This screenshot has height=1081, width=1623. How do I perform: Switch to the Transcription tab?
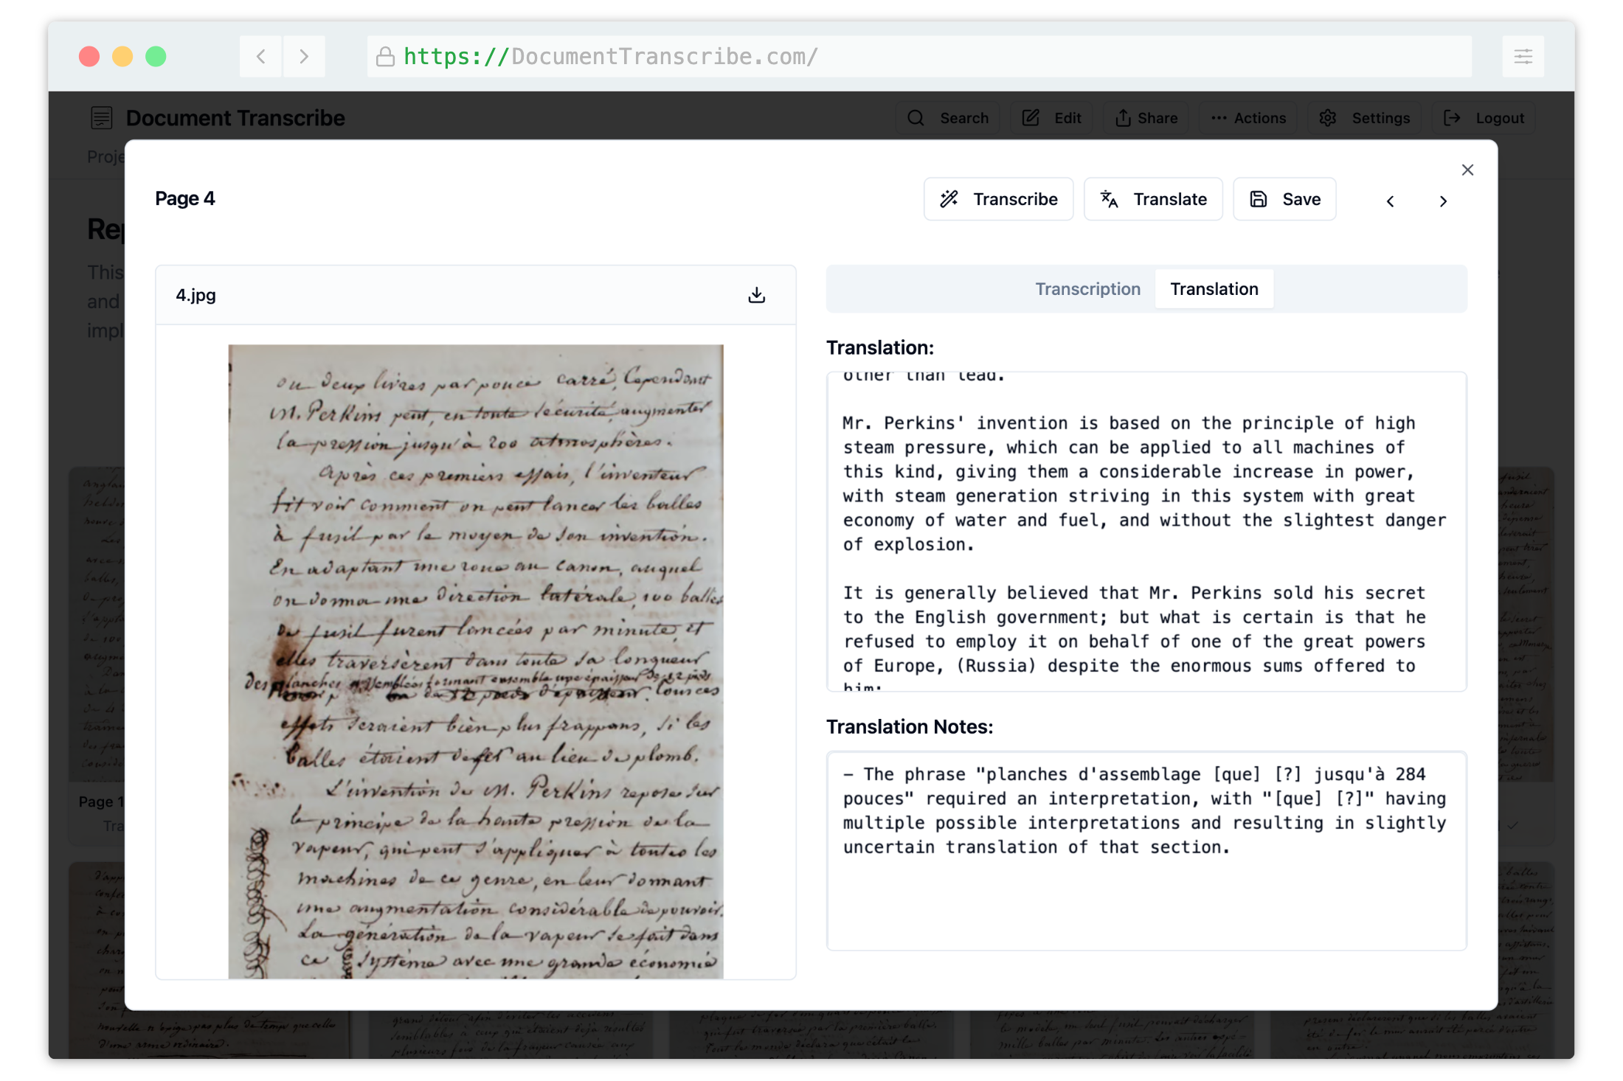[x=1087, y=289]
